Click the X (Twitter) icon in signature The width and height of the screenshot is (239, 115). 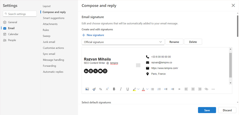pos(96,71)
